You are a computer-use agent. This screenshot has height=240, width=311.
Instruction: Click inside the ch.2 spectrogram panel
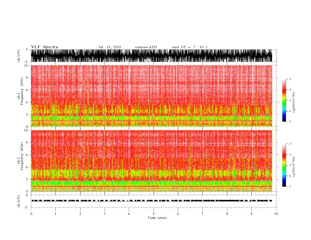pos(151,161)
